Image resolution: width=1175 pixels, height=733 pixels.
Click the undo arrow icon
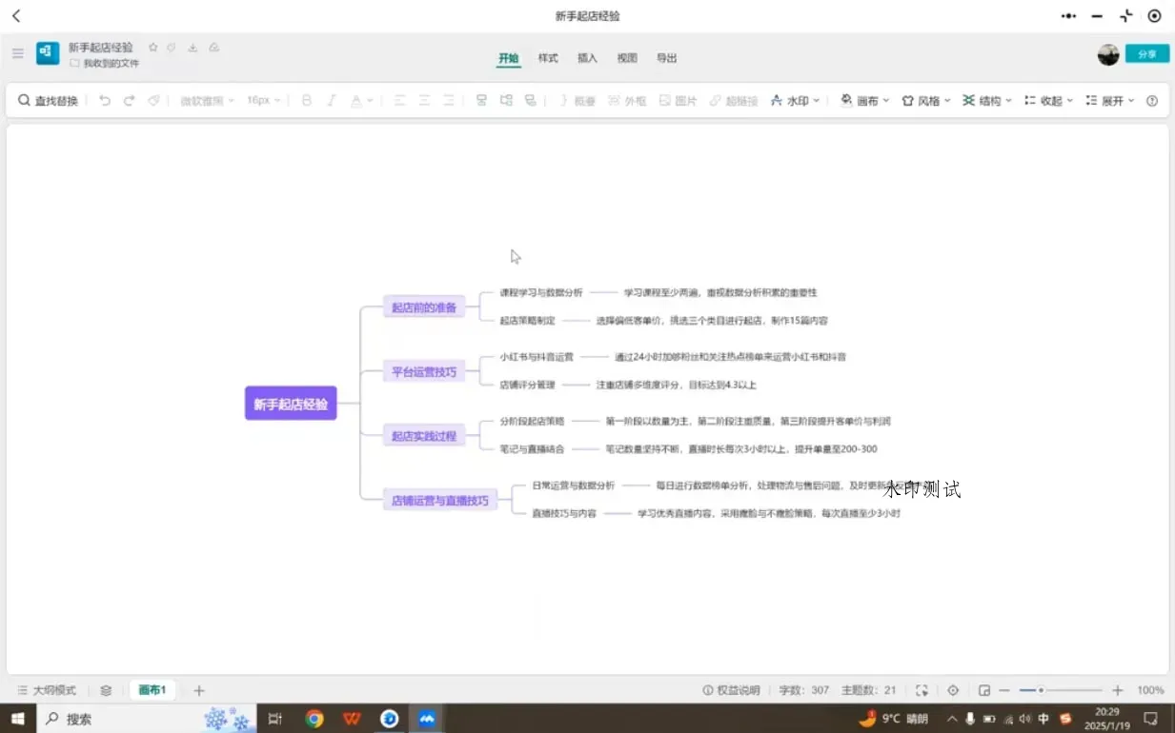pyautogui.click(x=105, y=100)
